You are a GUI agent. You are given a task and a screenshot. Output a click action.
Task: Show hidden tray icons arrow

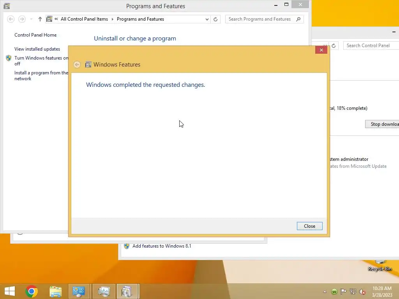click(325, 292)
